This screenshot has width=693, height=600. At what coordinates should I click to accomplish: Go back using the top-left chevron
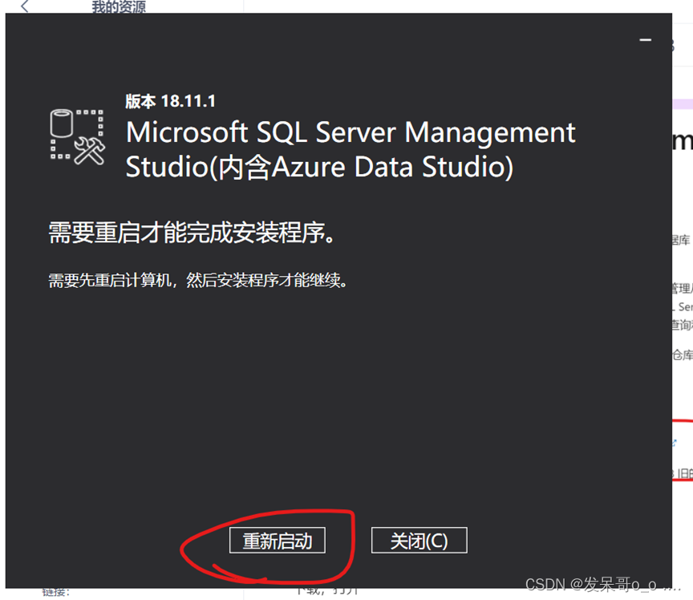[x=25, y=7]
